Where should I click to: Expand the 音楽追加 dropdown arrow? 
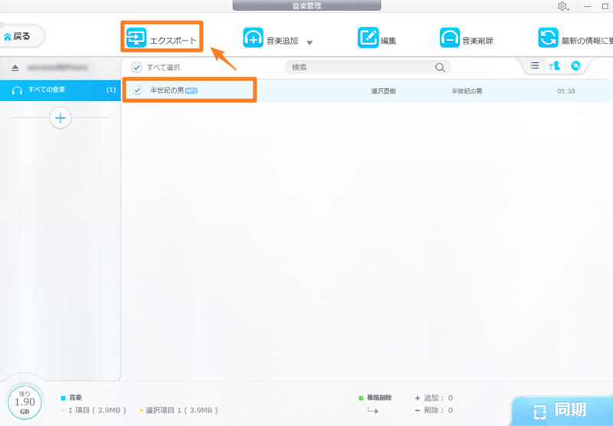[x=310, y=42]
